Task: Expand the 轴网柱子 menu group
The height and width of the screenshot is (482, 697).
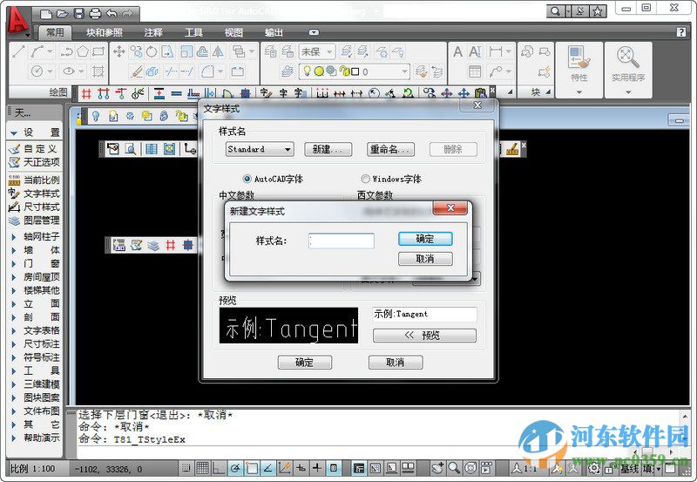Action: (x=14, y=237)
